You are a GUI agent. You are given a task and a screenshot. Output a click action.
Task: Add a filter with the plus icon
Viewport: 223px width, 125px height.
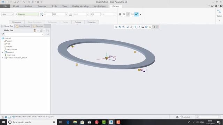pos(48,34)
